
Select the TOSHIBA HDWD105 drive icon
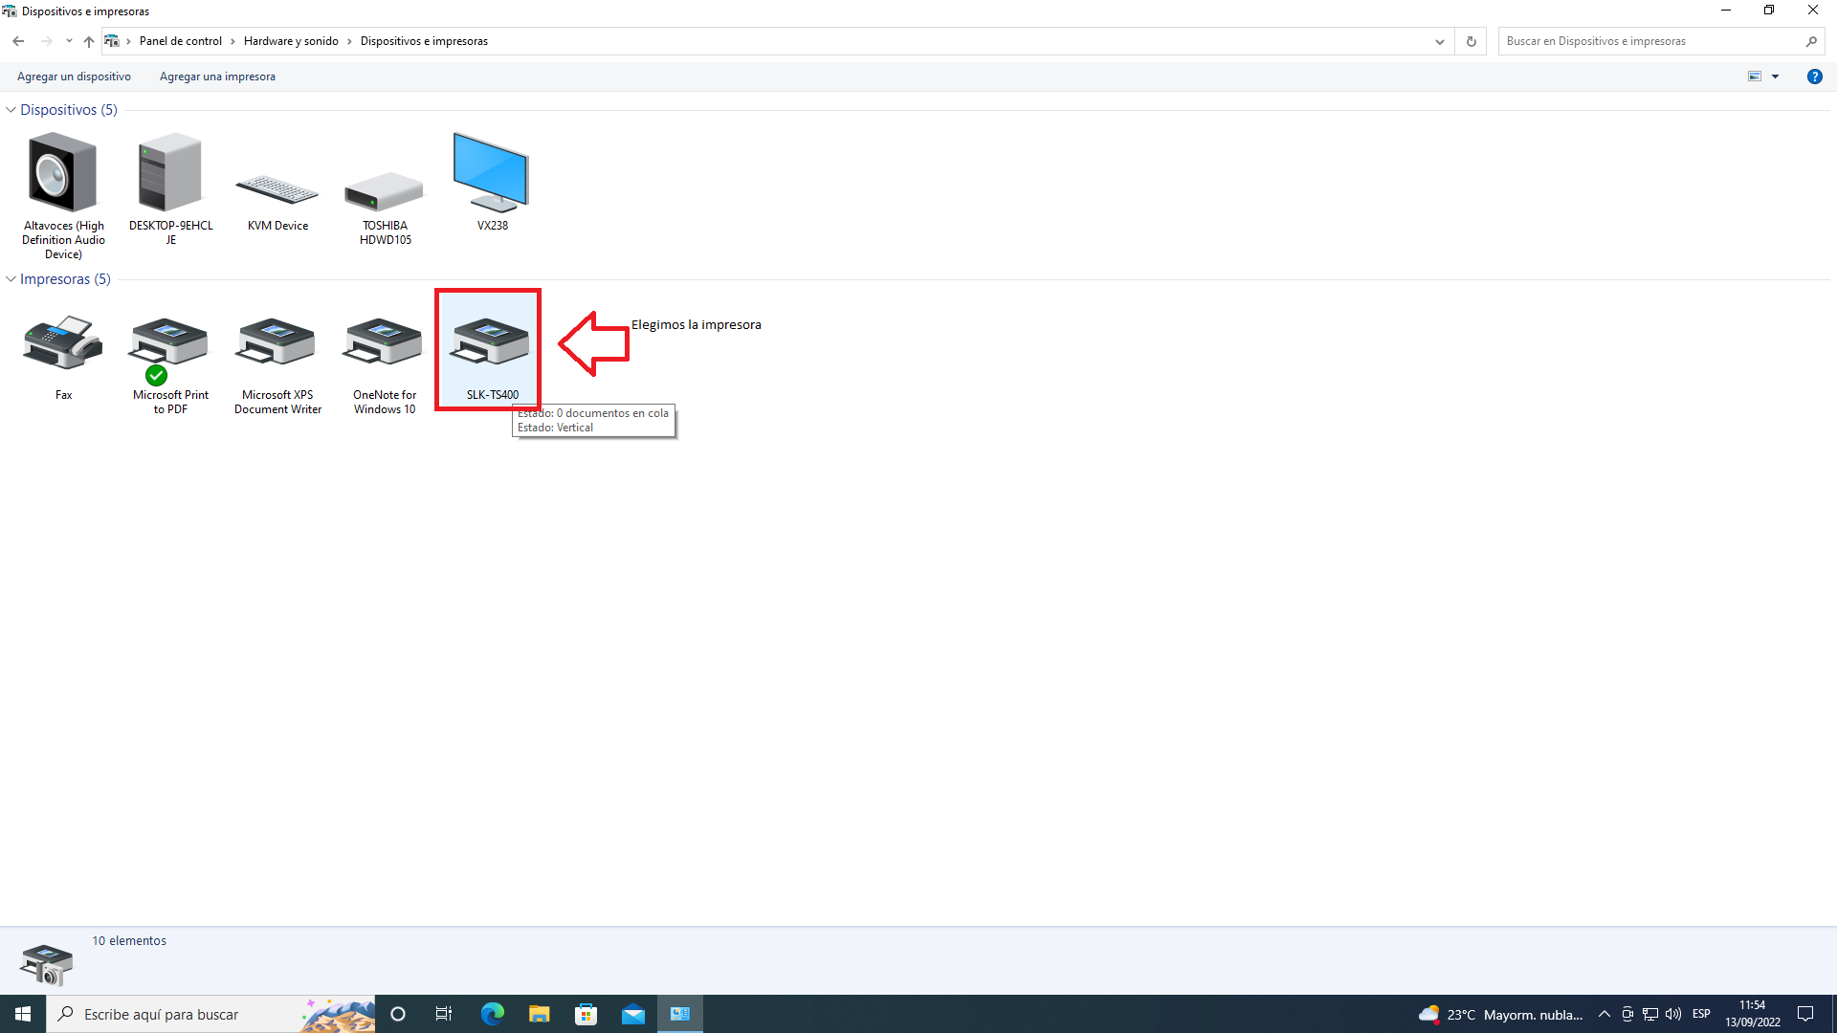coord(385,191)
